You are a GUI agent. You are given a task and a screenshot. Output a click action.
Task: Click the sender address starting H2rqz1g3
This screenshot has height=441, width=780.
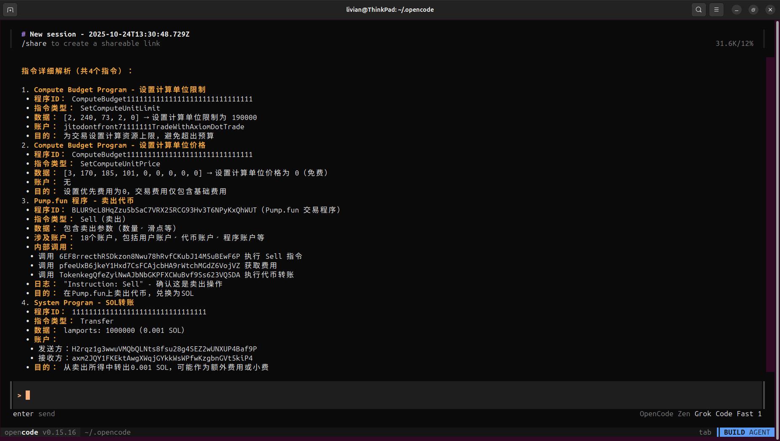(164, 349)
